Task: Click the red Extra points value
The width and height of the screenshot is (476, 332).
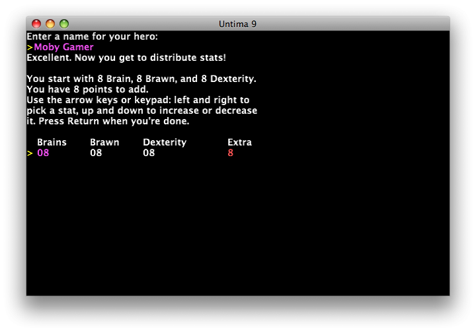Action: (231, 153)
